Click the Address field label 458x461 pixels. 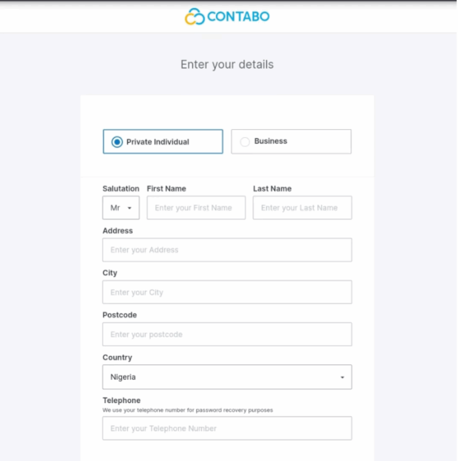pyautogui.click(x=118, y=230)
